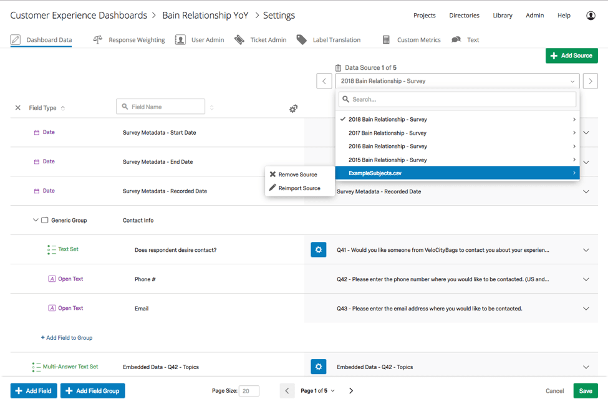608x404 pixels.
Task: Click magnifier icon in source search box
Action: [346, 99]
